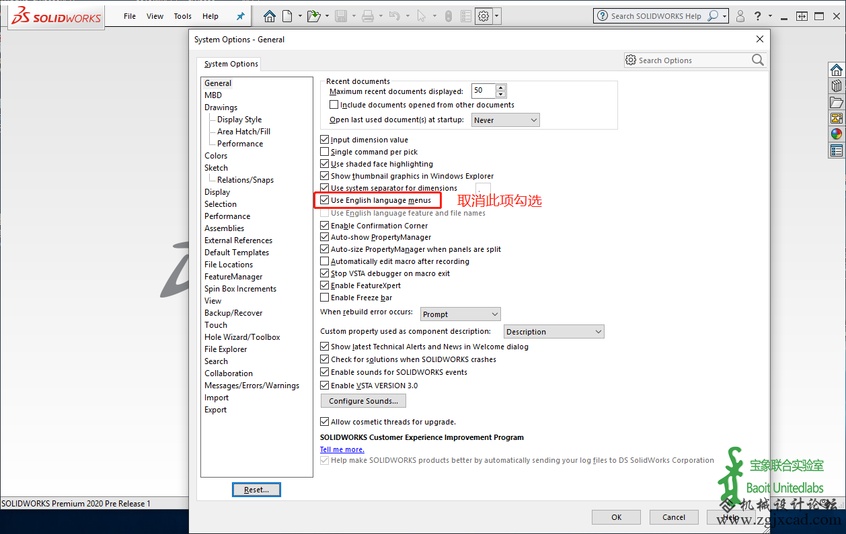Select Hole Wizard/Toolbox category
The width and height of the screenshot is (846, 534).
(242, 337)
